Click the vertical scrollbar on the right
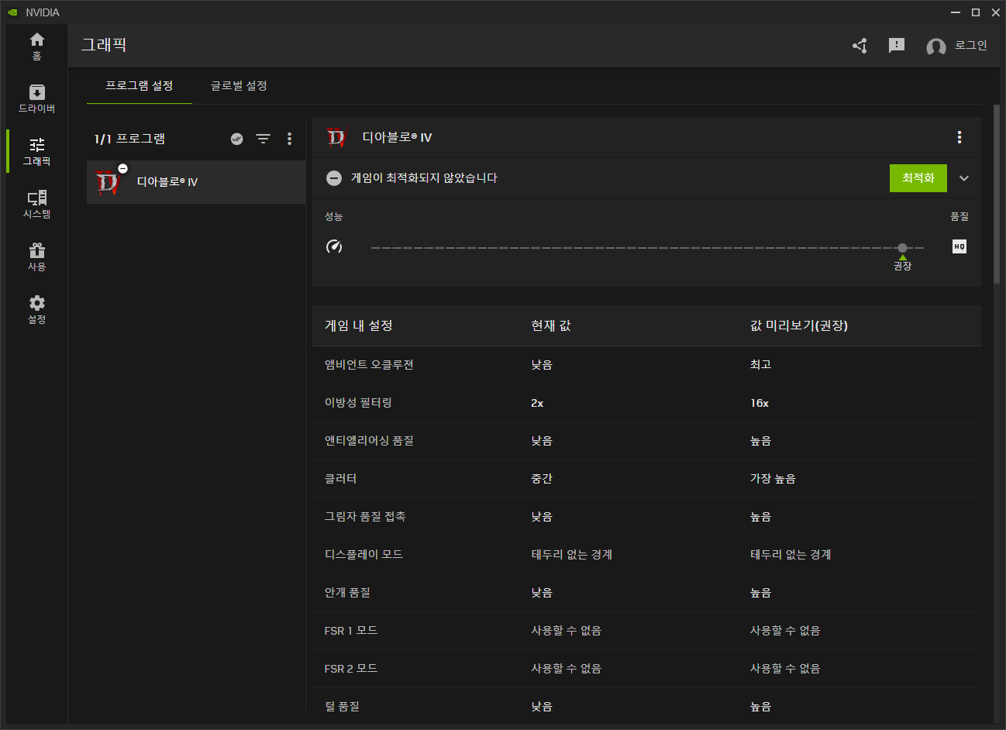Image resolution: width=1006 pixels, height=730 pixels. (x=997, y=194)
